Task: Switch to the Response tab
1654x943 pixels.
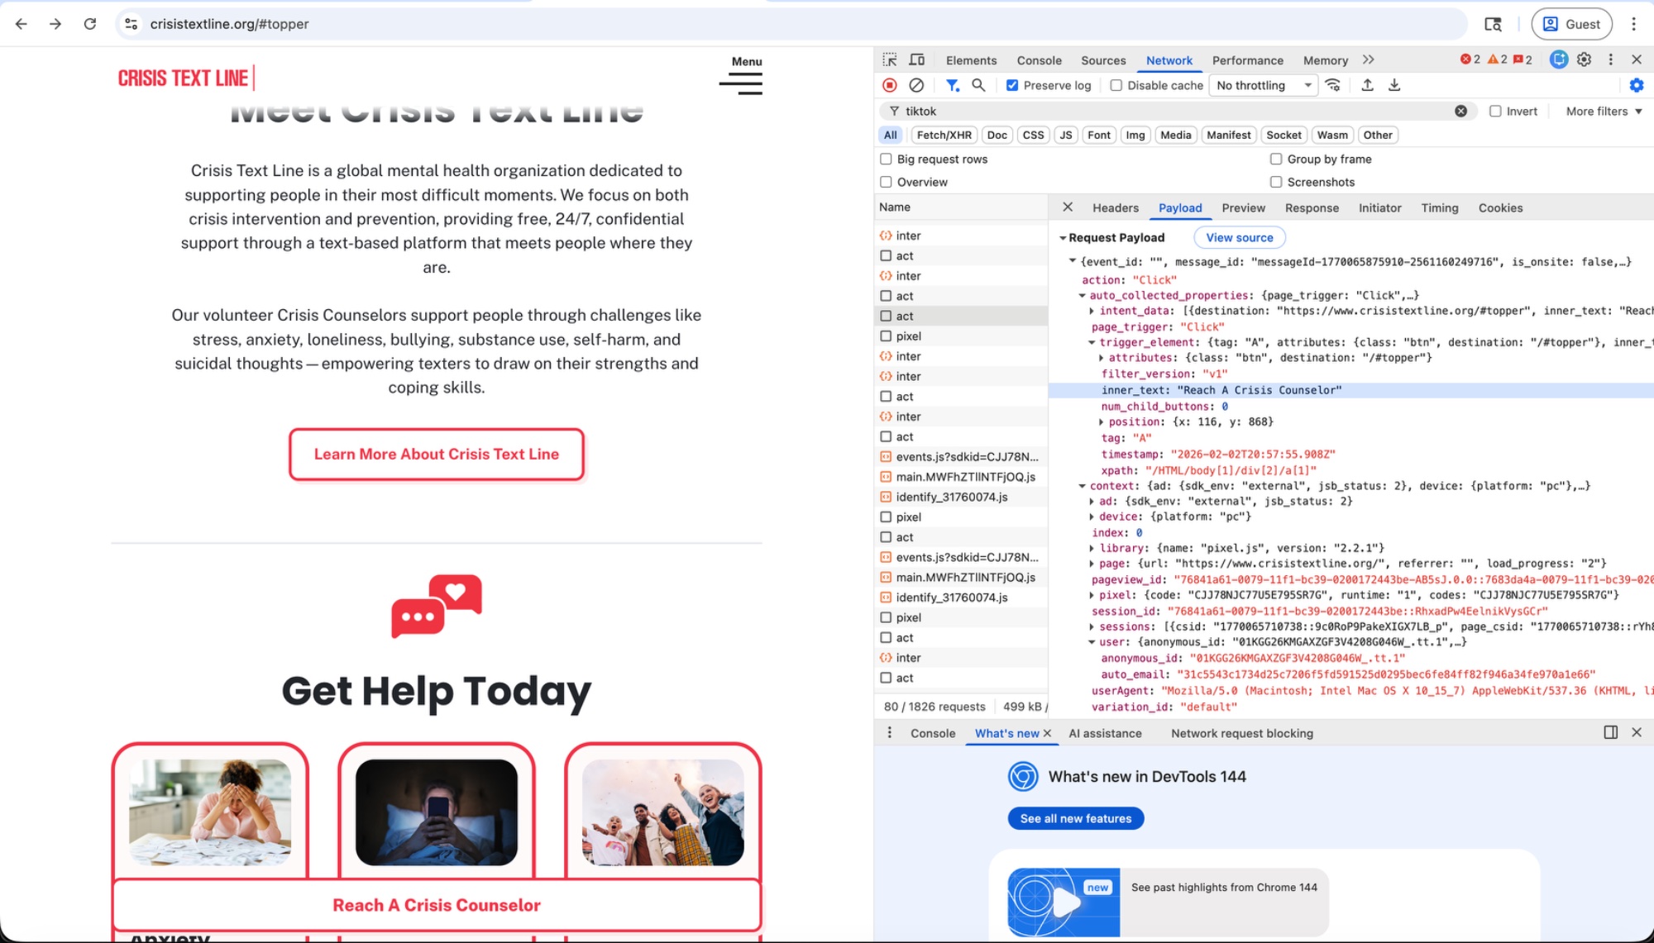Action: (1312, 207)
